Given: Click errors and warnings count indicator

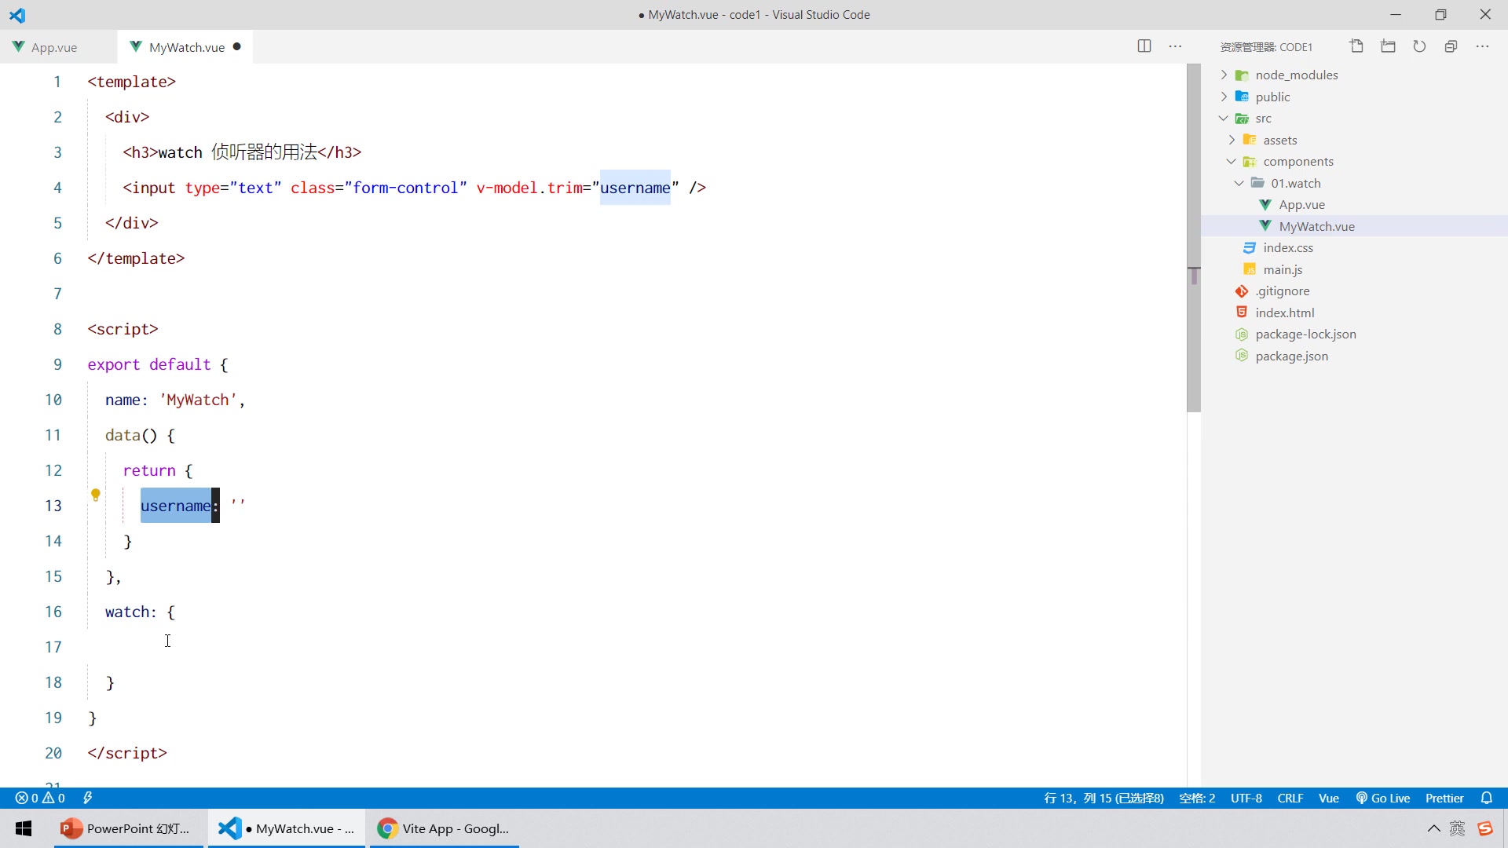Looking at the screenshot, I should [40, 798].
